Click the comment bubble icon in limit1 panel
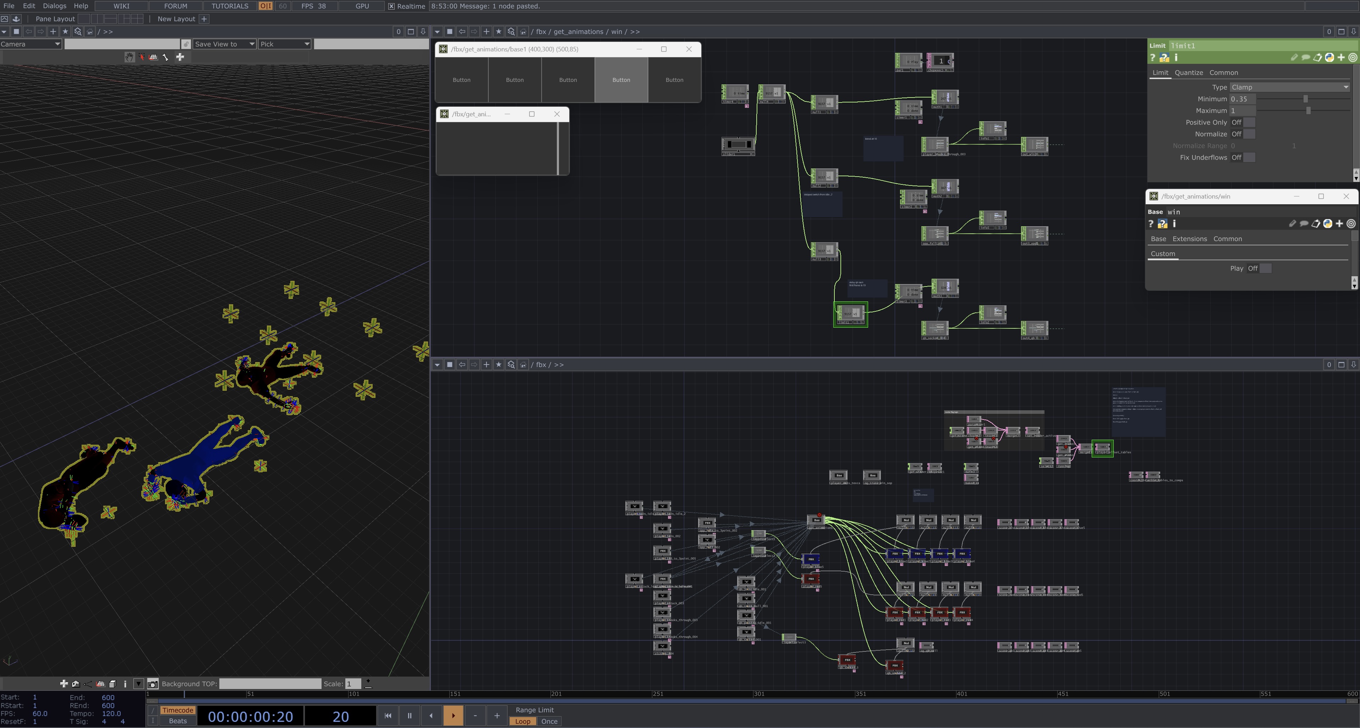Viewport: 1360px width, 728px height. (1306, 57)
